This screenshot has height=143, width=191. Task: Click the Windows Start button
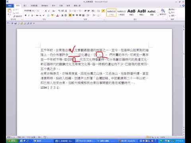tap(12, 141)
